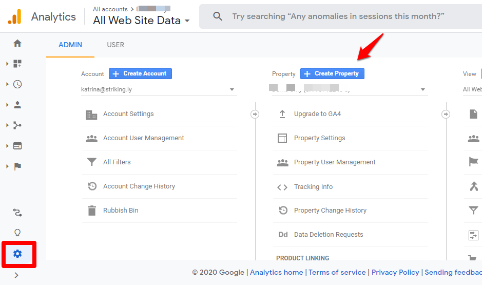The image size is (482, 285).
Task: Open the Discover lightbulb icon
Action: [x=17, y=233]
